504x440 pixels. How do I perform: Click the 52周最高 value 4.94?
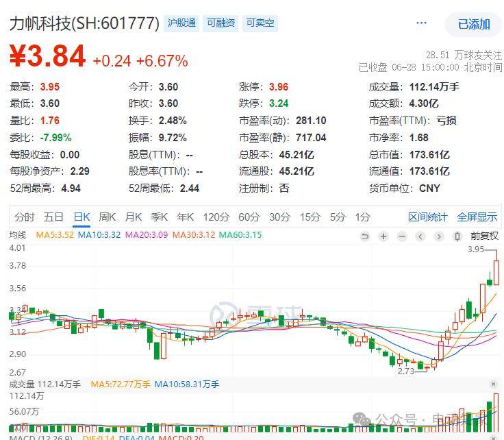pos(71,188)
